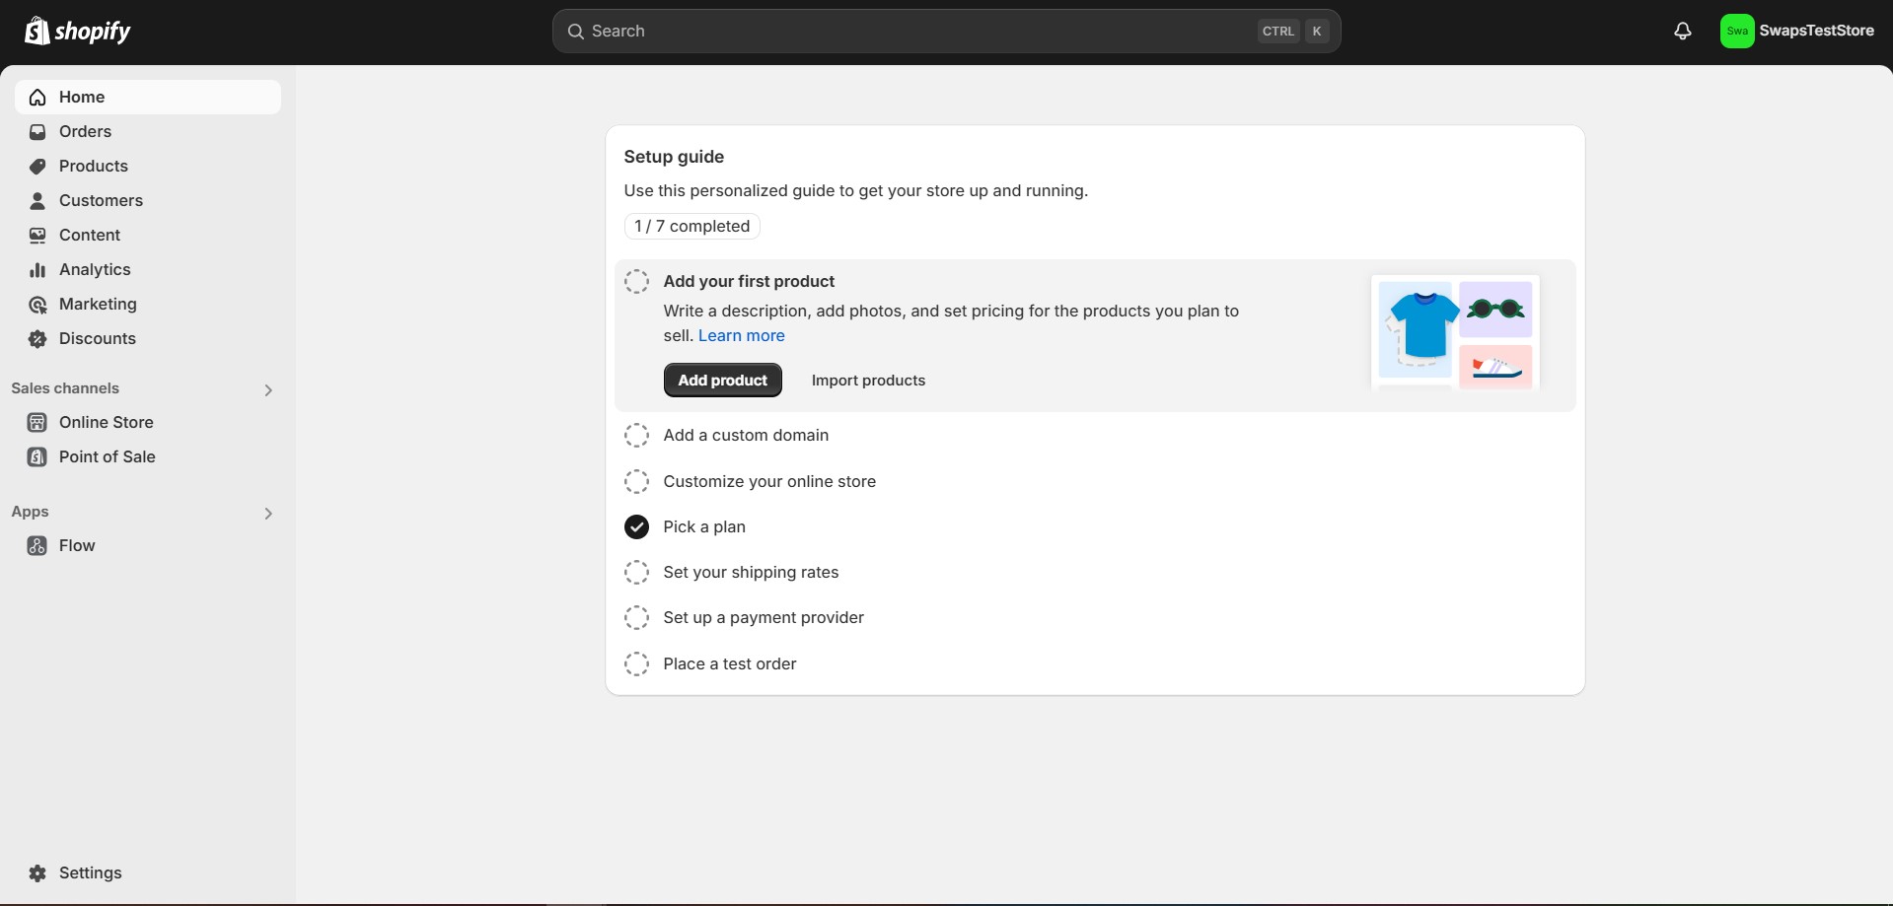The image size is (1893, 906).
Task: Click the search magnifier icon
Action: (x=576, y=32)
